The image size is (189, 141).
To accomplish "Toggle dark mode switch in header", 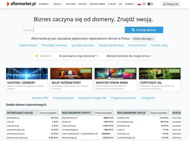I will point(150,4).
